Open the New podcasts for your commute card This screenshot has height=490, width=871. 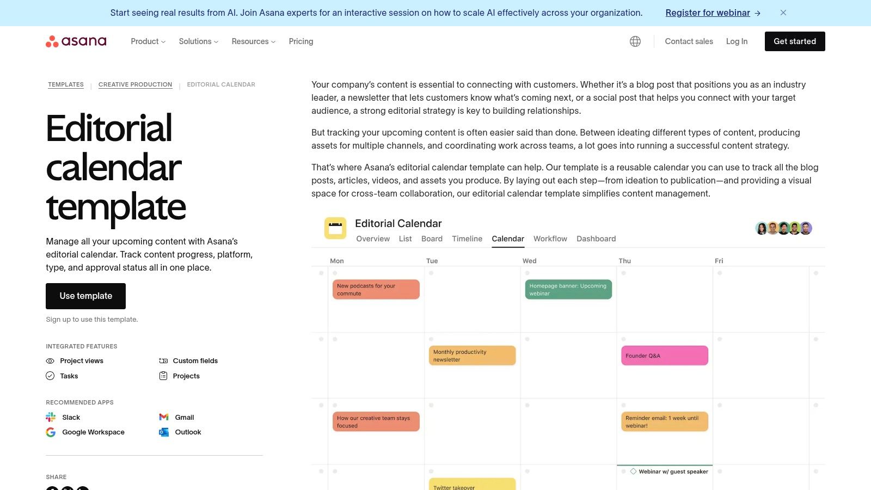click(376, 290)
